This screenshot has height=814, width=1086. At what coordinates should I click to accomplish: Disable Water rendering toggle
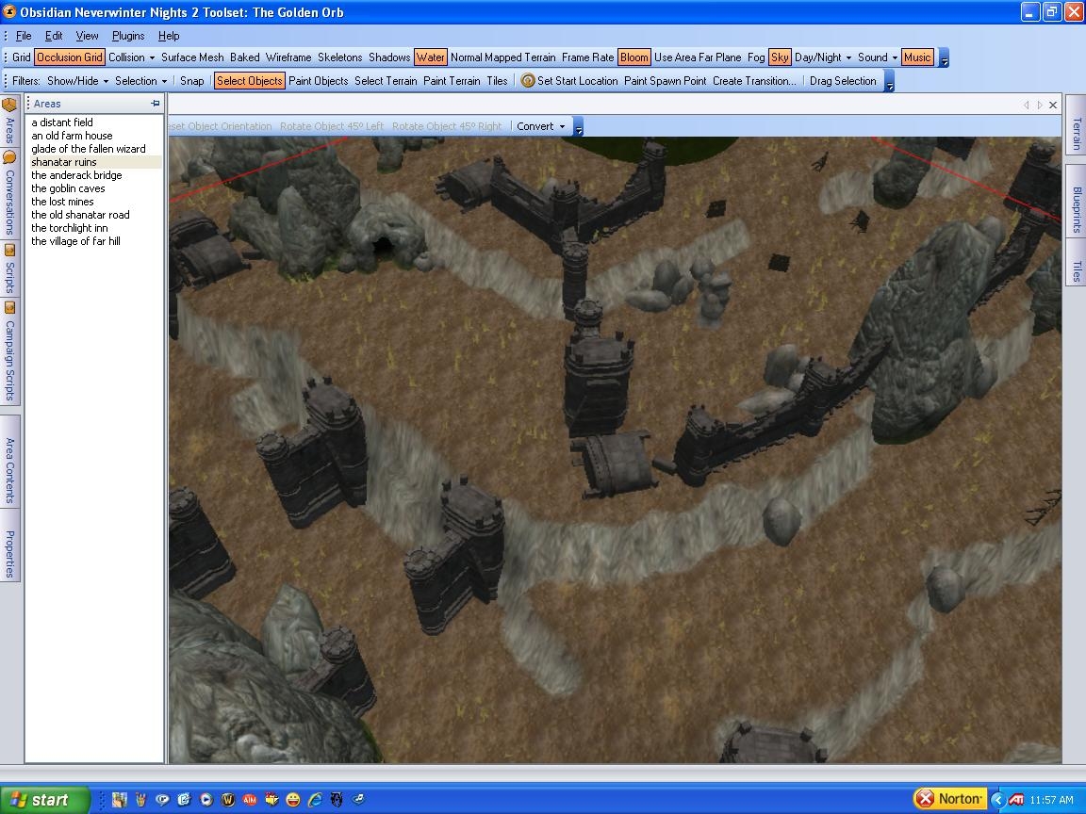(430, 57)
